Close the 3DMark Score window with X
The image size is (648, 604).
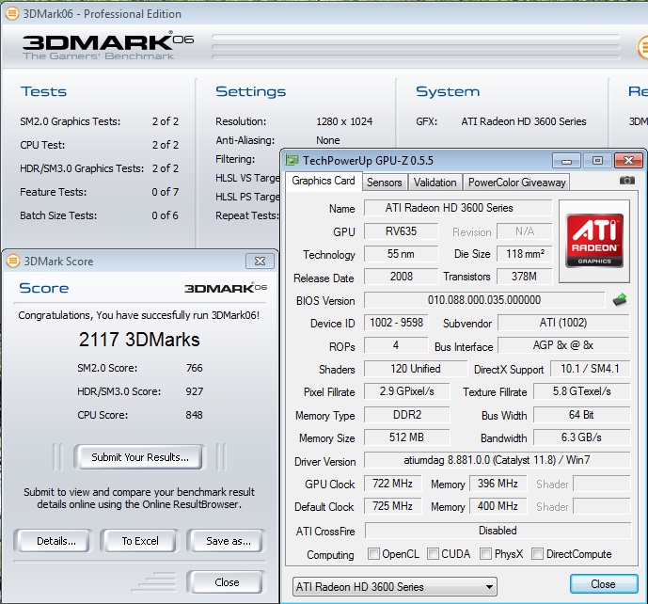click(260, 261)
